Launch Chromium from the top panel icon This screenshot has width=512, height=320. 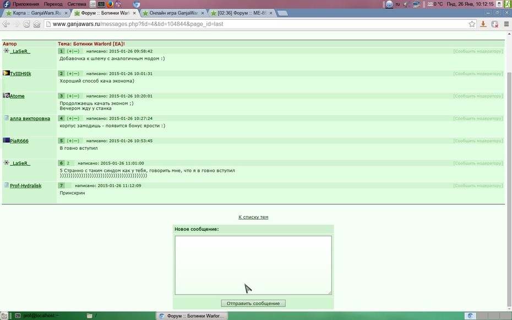click(137, 4)
